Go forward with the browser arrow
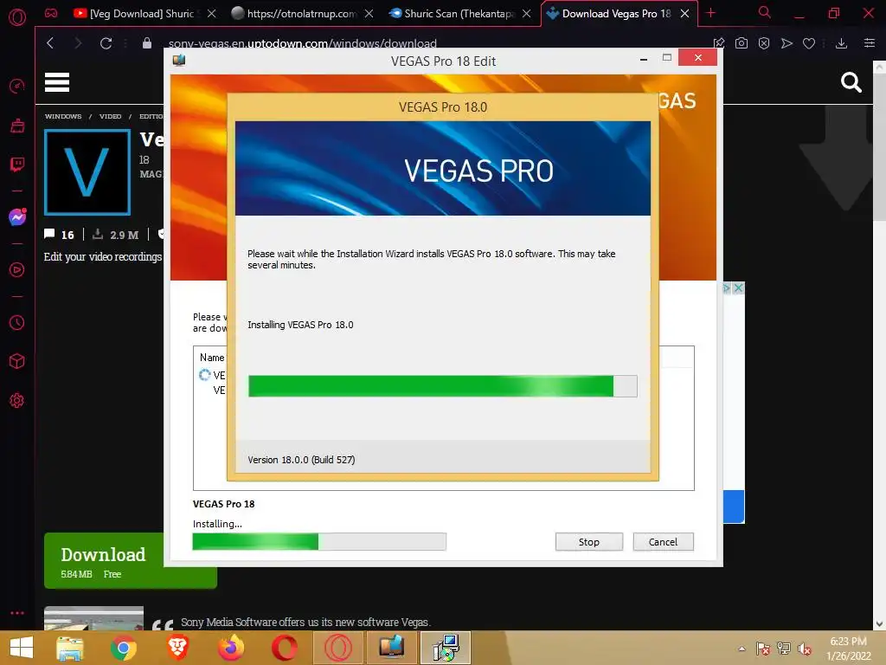Screen dimensions: 886x665 78,43
